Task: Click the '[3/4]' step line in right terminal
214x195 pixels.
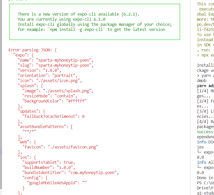Action: [x=205, y=111]
